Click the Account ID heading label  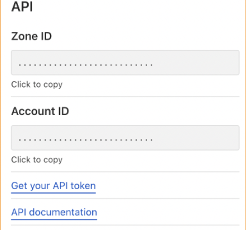(x=40, y=111)
